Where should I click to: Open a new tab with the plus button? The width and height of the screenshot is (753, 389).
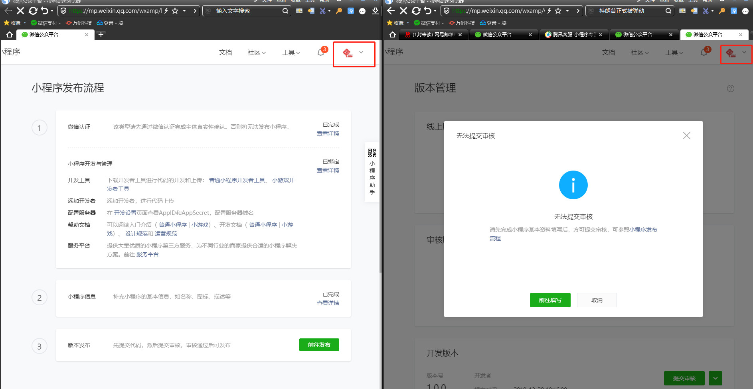101,35
